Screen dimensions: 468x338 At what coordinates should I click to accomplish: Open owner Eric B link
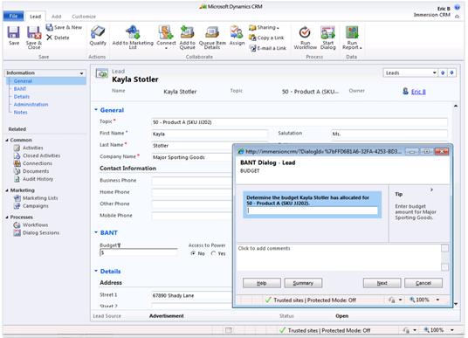point(418,92)
